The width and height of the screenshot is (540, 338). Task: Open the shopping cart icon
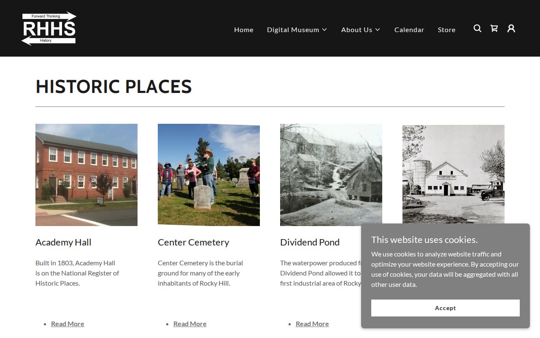point(494,28)
